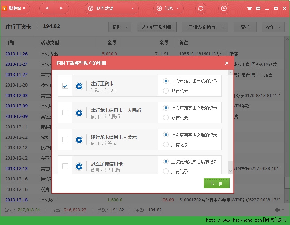Click the 查找 button
This screenshot has width=290, height=225.
pyautogui.click(x=245, y=27)
